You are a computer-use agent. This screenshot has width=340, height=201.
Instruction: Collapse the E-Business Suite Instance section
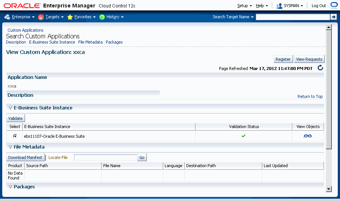pos(10,108)
